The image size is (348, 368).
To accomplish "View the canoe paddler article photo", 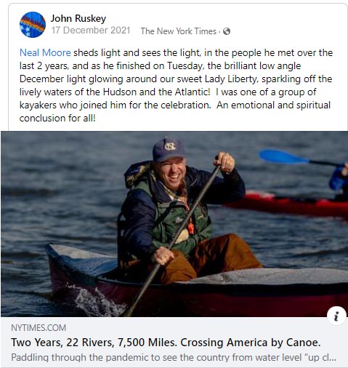I will coord(174,224).
